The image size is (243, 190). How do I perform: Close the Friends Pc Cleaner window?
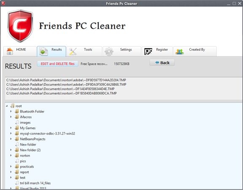(x=240, y=3)
